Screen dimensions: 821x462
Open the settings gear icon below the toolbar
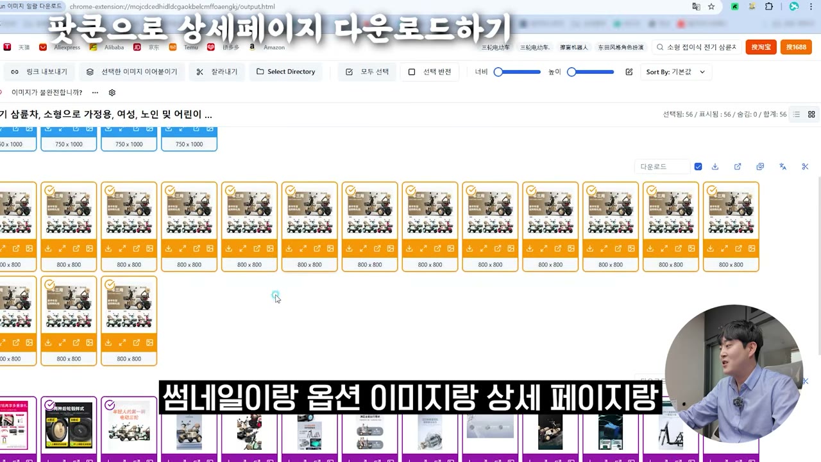pos(112,92)
